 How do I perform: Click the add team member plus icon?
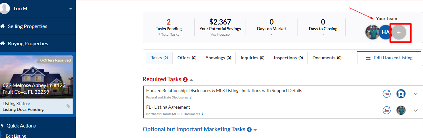pyautogui.click(x=399, y=32)
